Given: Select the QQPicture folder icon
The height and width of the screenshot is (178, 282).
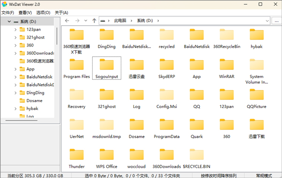Looking at the screenshot, I should point(257,94).
